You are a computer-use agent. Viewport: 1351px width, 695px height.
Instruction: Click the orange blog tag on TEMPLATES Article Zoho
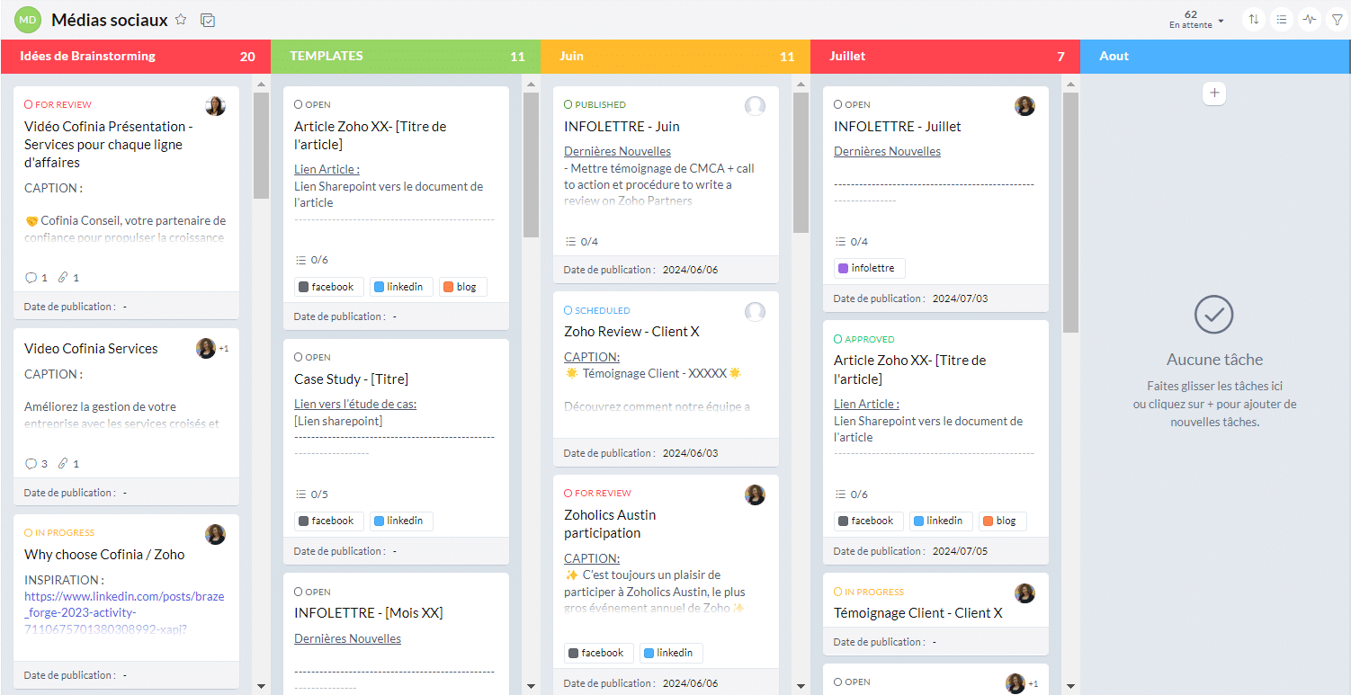click(462, 287)
